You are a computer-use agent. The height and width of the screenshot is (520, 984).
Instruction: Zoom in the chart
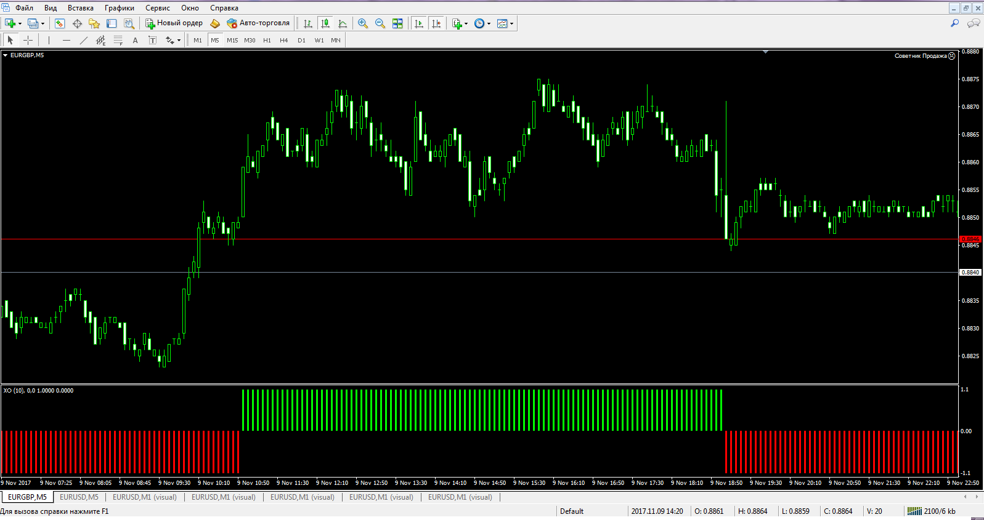point(363,23)
